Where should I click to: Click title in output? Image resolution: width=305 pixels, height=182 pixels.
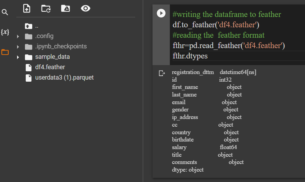pos(177,155)
